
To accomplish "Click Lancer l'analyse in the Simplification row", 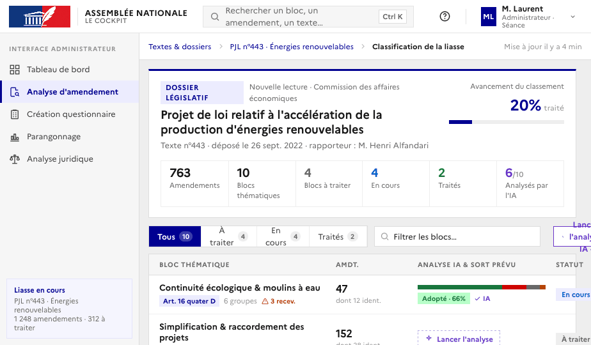I will pos(459,339).
